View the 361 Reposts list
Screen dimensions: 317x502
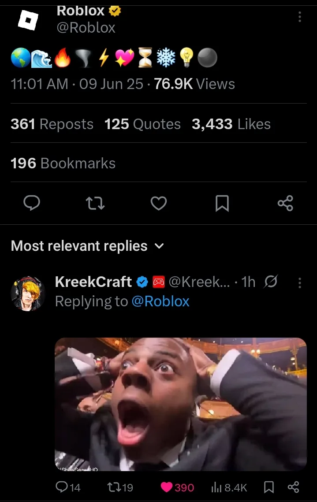[x=52, y=124]
